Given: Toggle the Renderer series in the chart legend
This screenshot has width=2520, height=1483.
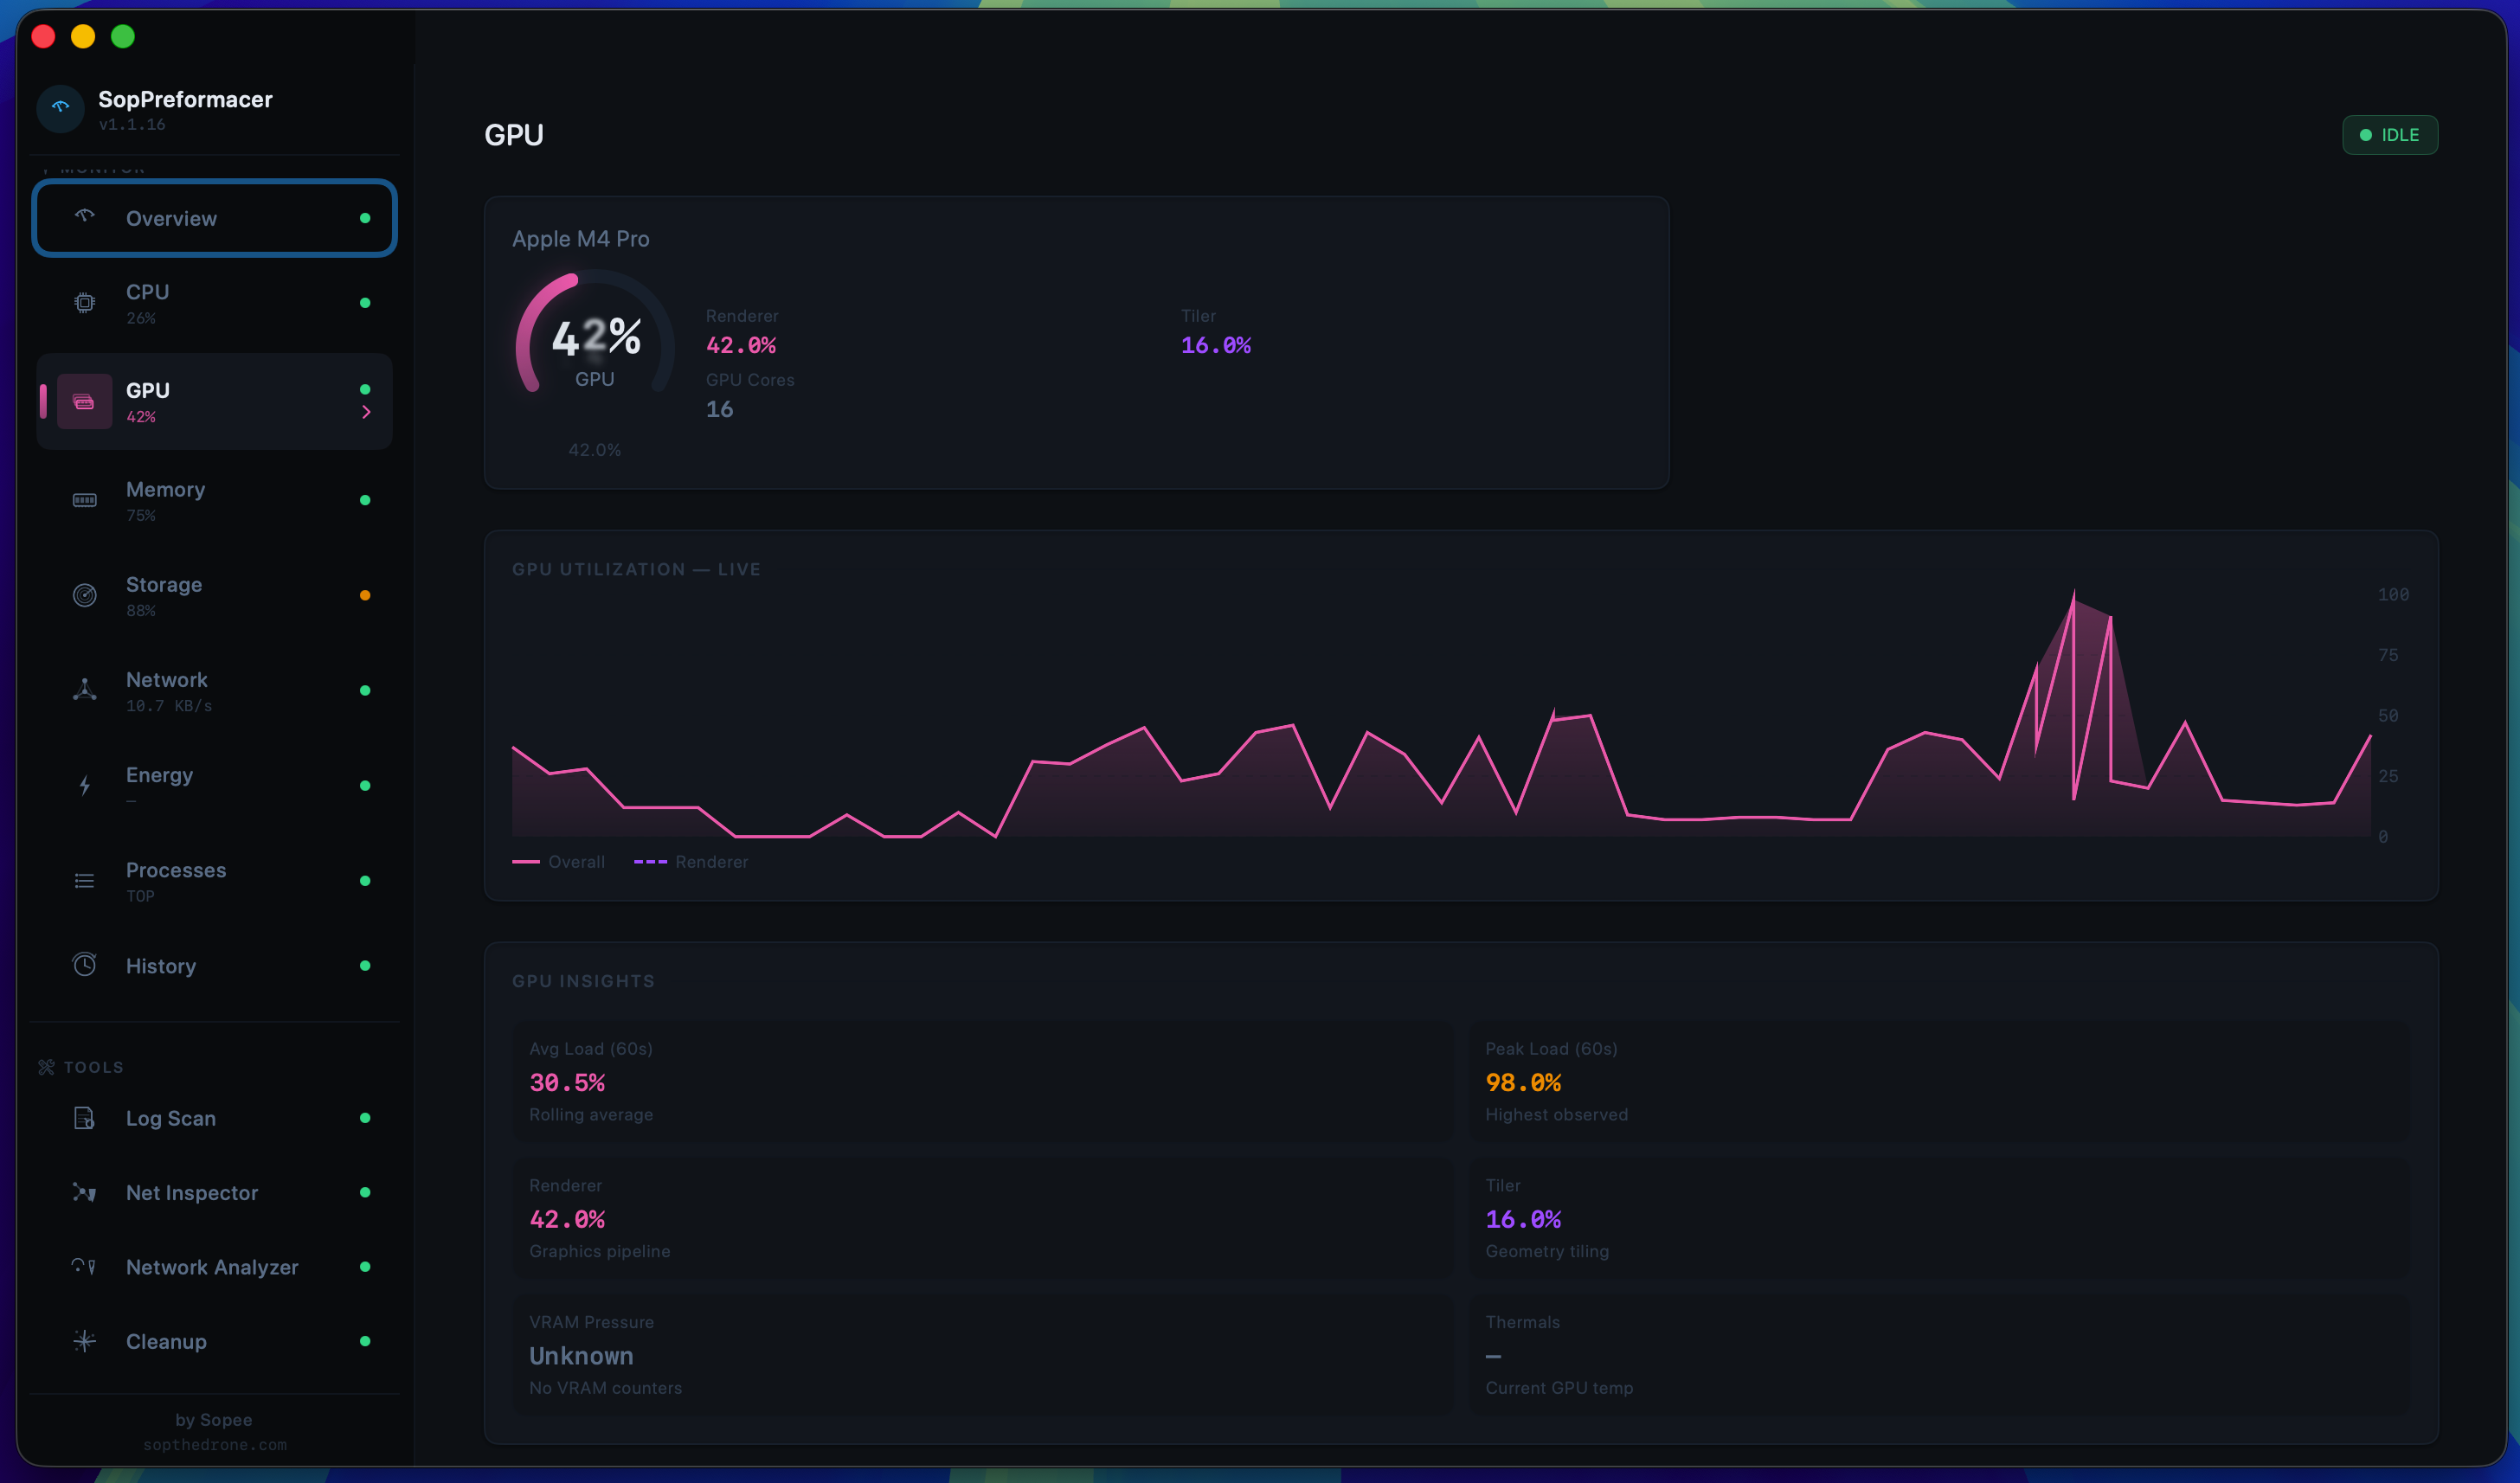Looking at the screenshot, I should 690,861.
